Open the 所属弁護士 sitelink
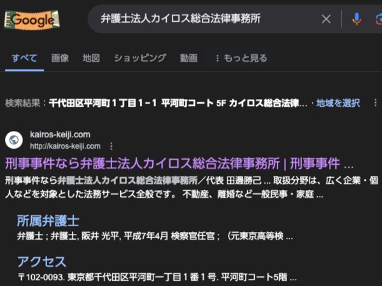The width and height of the screenshot is (382, 286). pyautogui.click(x=48, y=221)
